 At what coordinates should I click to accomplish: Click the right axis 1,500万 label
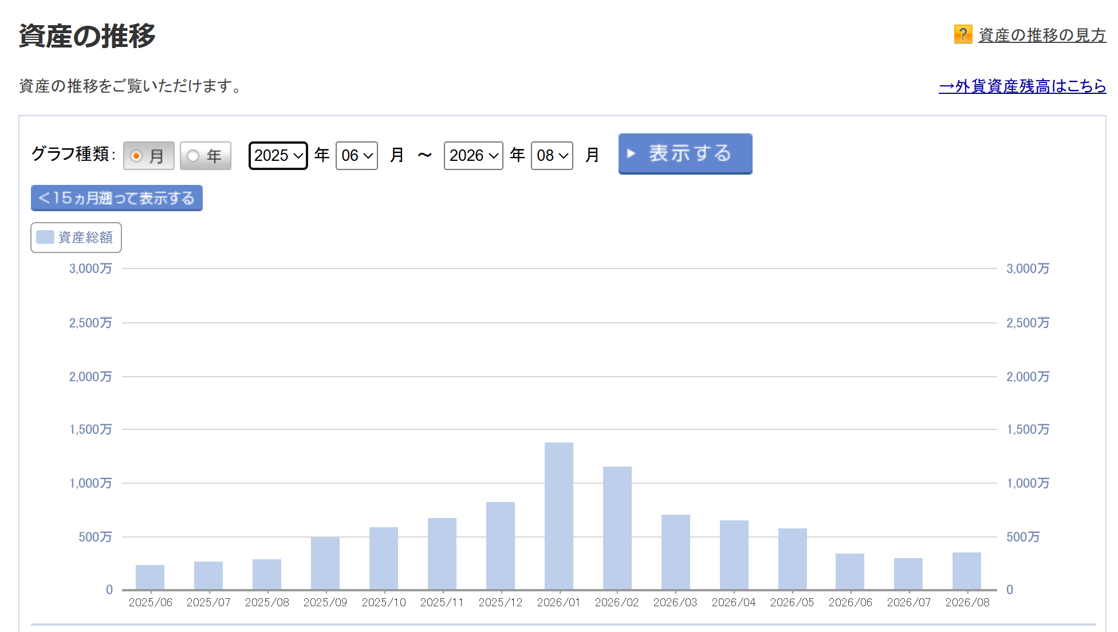(x=1028, y=429)
